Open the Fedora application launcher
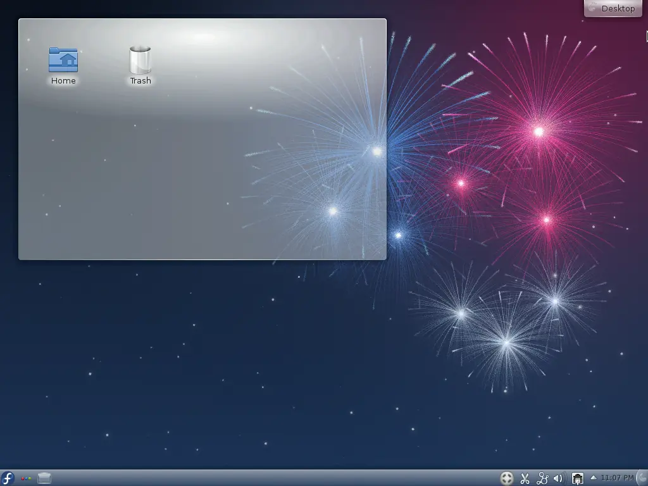 tap(8, 478)
